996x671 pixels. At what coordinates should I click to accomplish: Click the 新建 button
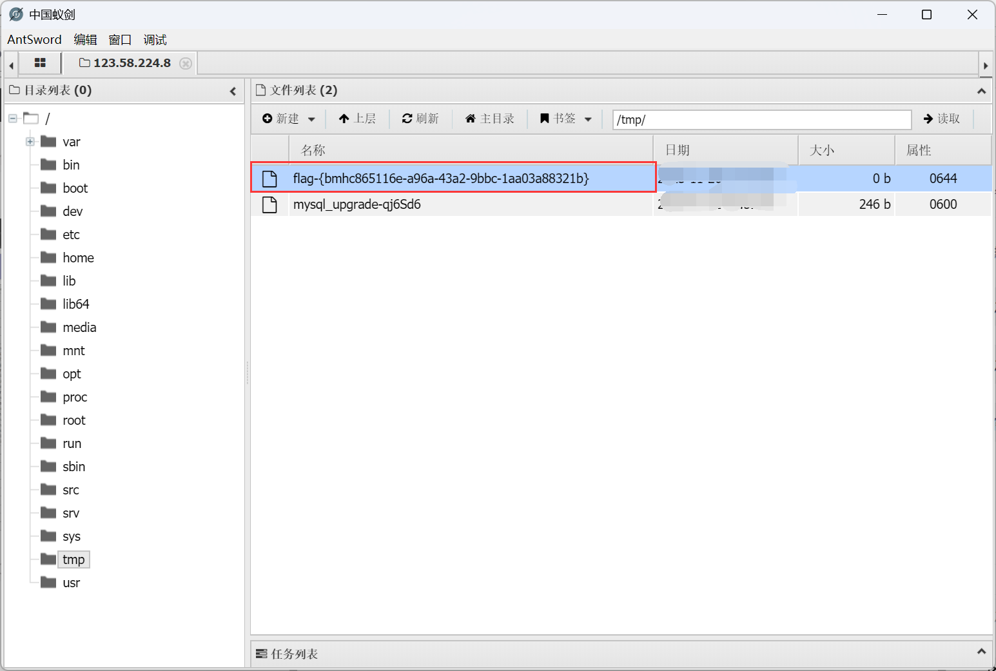coord(281,119)
